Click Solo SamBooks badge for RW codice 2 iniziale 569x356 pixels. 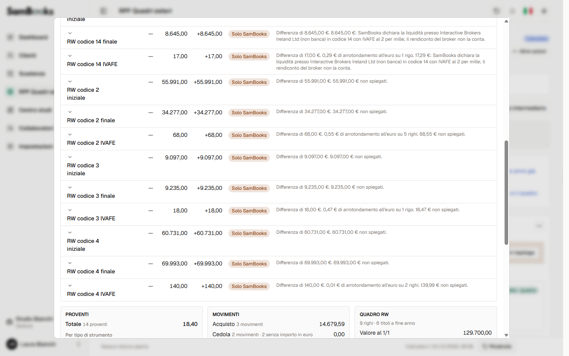(249, 82)
